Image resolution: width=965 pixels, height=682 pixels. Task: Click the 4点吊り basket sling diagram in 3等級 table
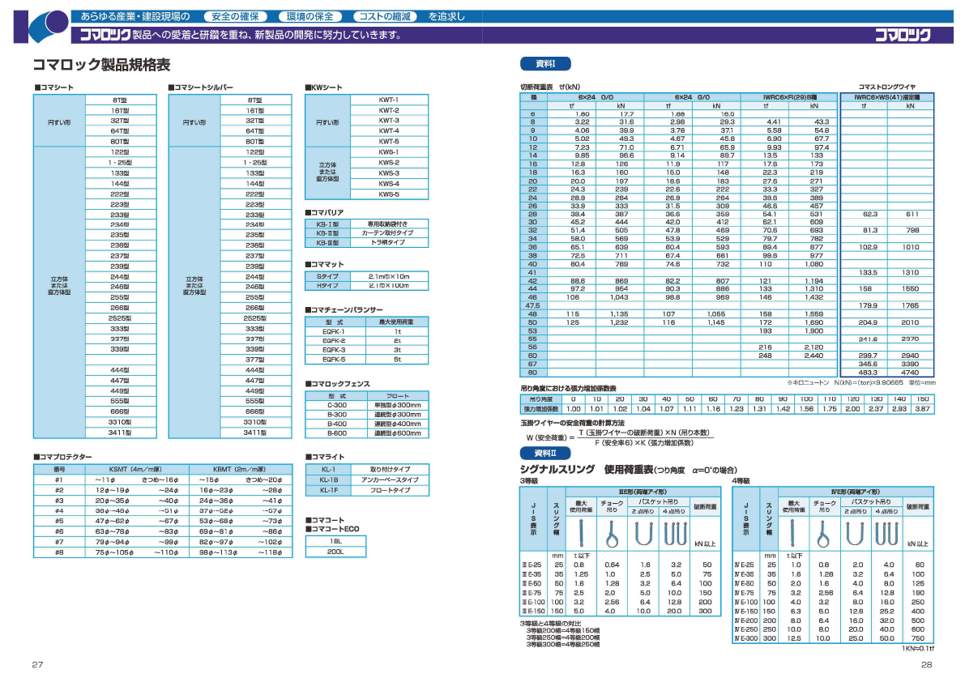pos(674,534)
